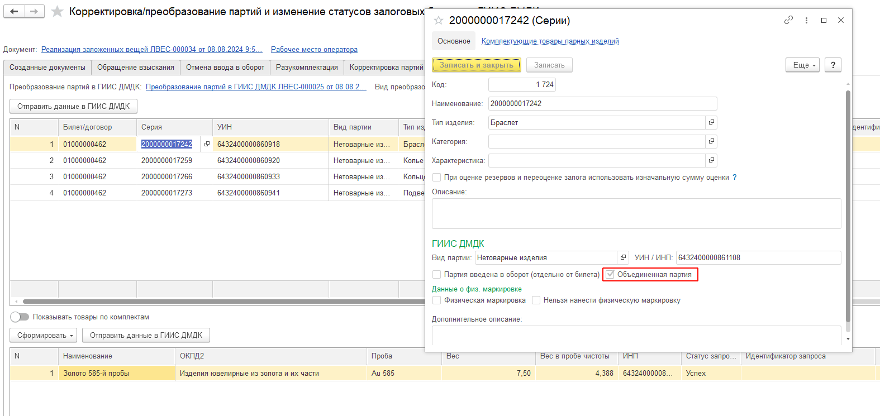Maximize the series dialog window
The width and height of the screenshot is (880, 416).
824,20
